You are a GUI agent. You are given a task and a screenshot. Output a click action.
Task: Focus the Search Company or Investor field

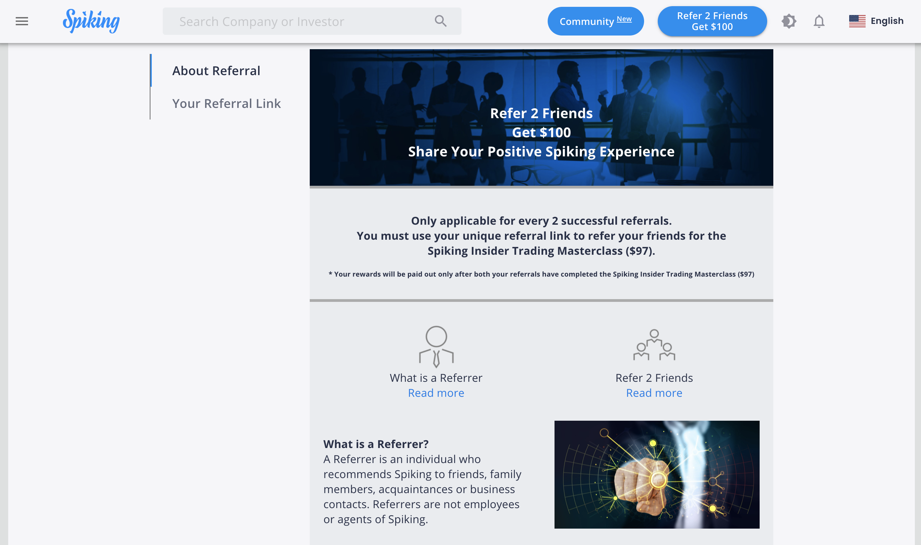point(298,21)
